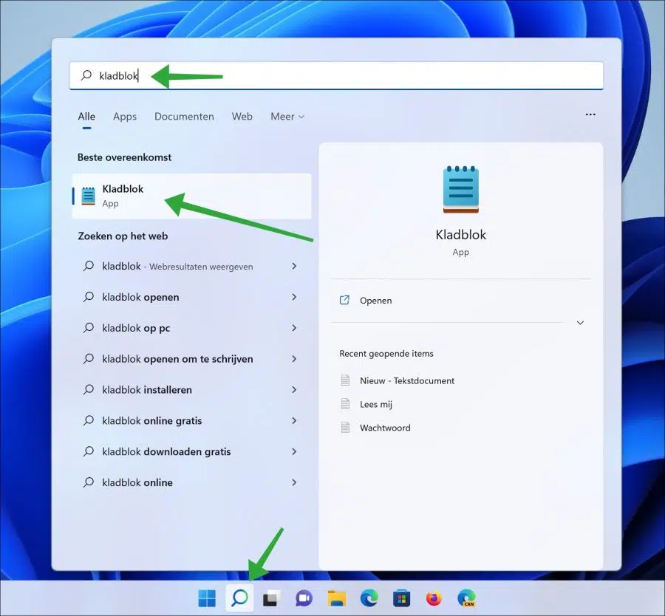Click the Kladblok icon in best match

tap(88, 196)
